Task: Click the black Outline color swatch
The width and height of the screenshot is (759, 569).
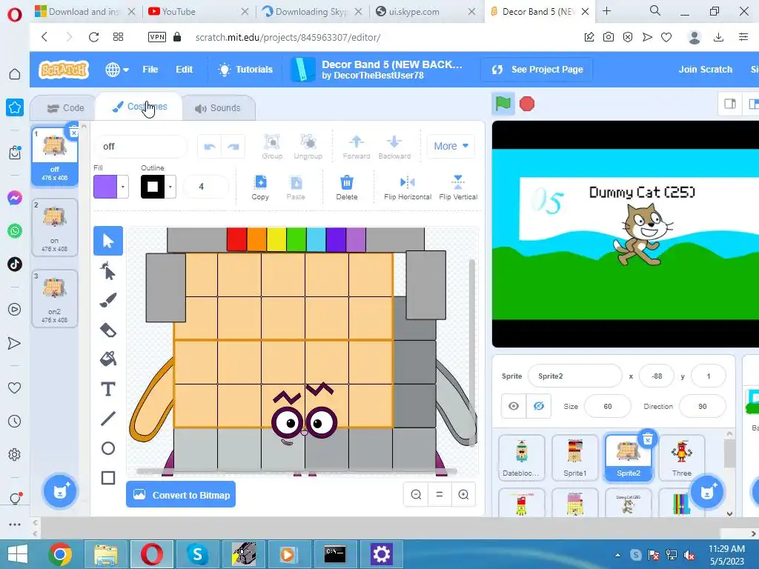Action: pyautogui.click(x=153, y=187)
